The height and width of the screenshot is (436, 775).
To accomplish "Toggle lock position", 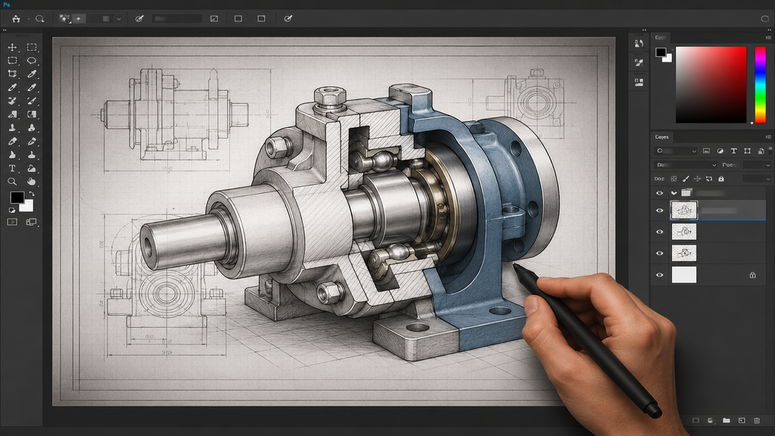I will tap(697, 179).
